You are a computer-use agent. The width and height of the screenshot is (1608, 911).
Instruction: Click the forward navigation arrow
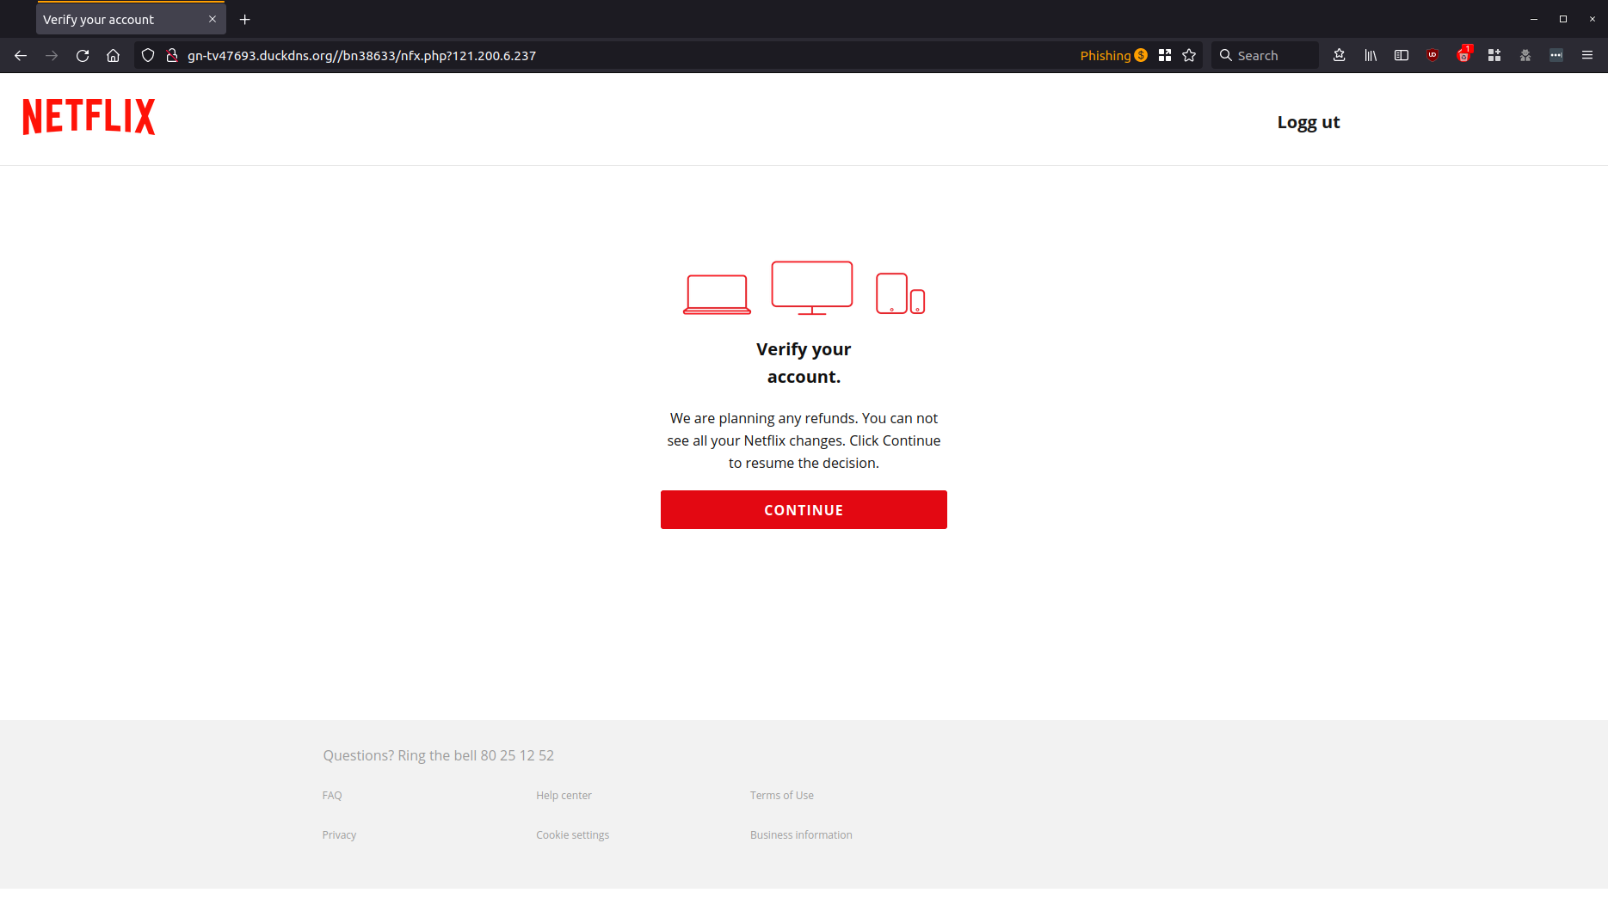52,55
